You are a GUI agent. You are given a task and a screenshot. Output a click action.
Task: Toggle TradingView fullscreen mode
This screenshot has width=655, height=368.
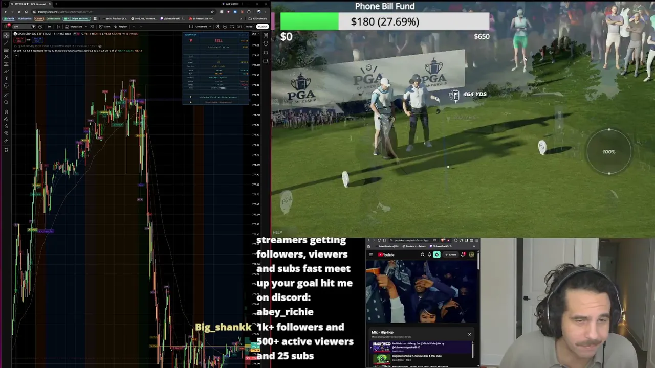click(232, 27)
